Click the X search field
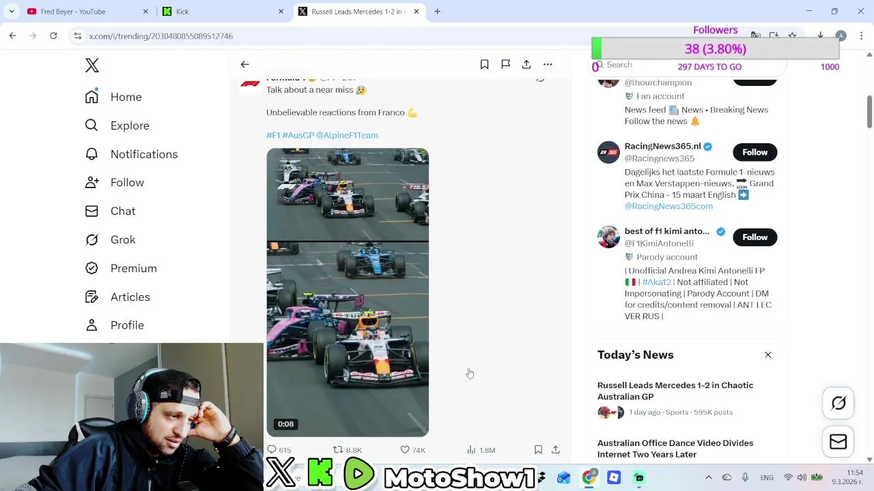The width and height of the screenshot is (874, 491). pos(690,65)
